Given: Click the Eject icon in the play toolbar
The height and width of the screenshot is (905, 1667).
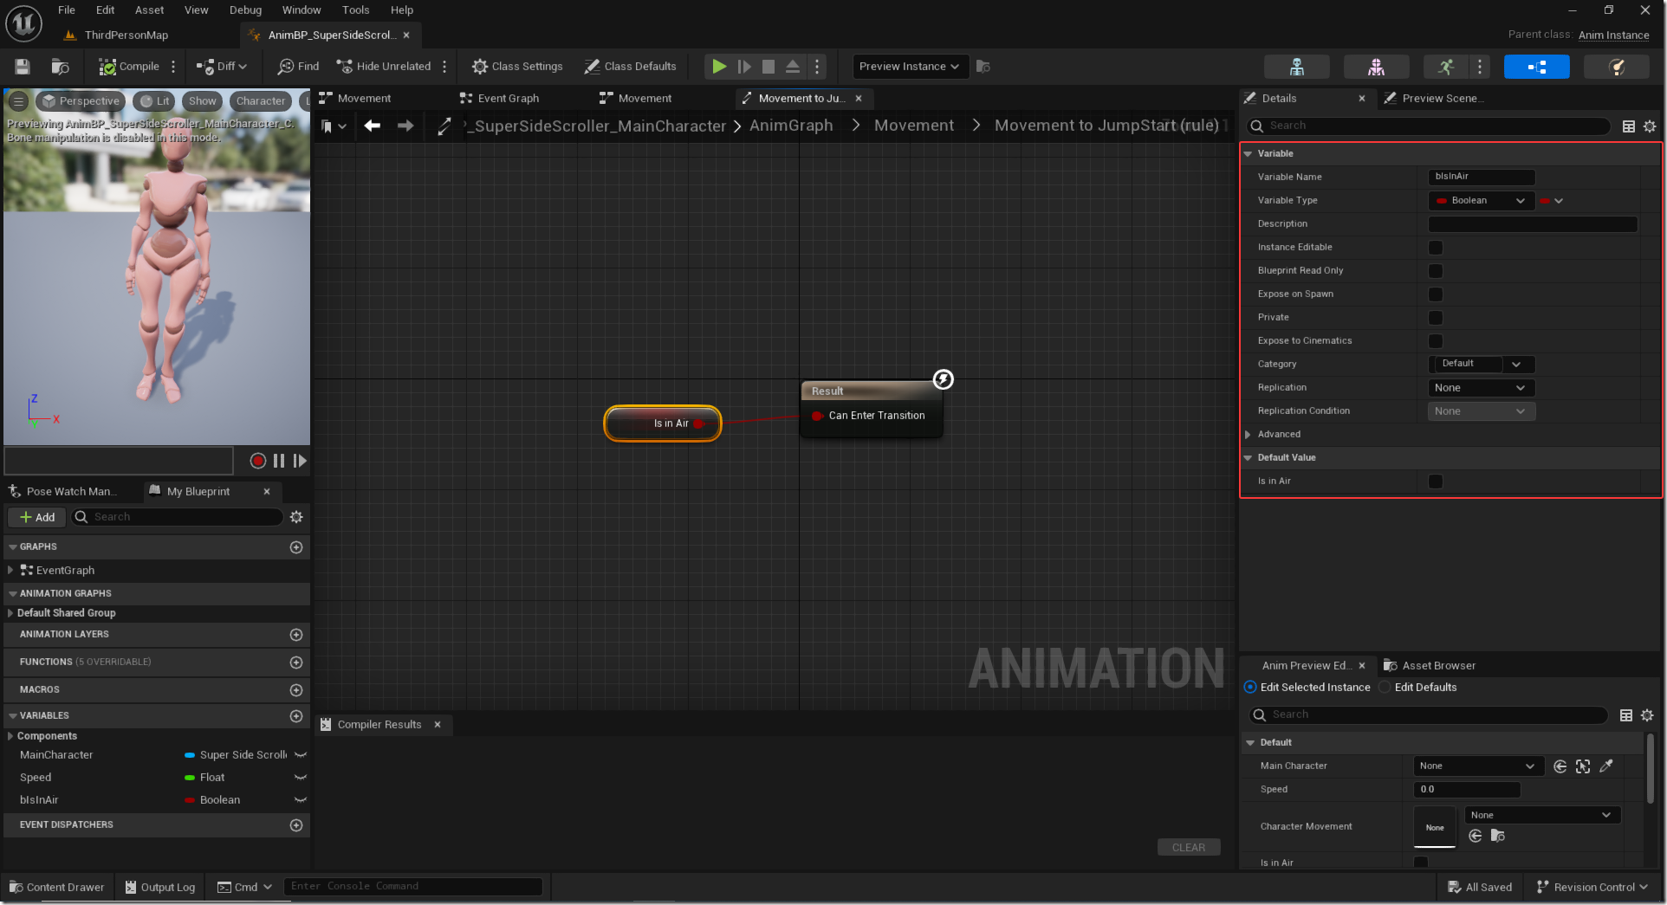Looking at the screenshot, I should [793, 67].
